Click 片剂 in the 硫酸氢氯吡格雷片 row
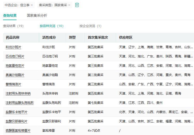 (x=72, y=130)
